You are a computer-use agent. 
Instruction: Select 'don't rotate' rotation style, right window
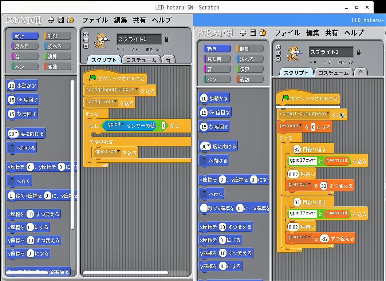278,59
